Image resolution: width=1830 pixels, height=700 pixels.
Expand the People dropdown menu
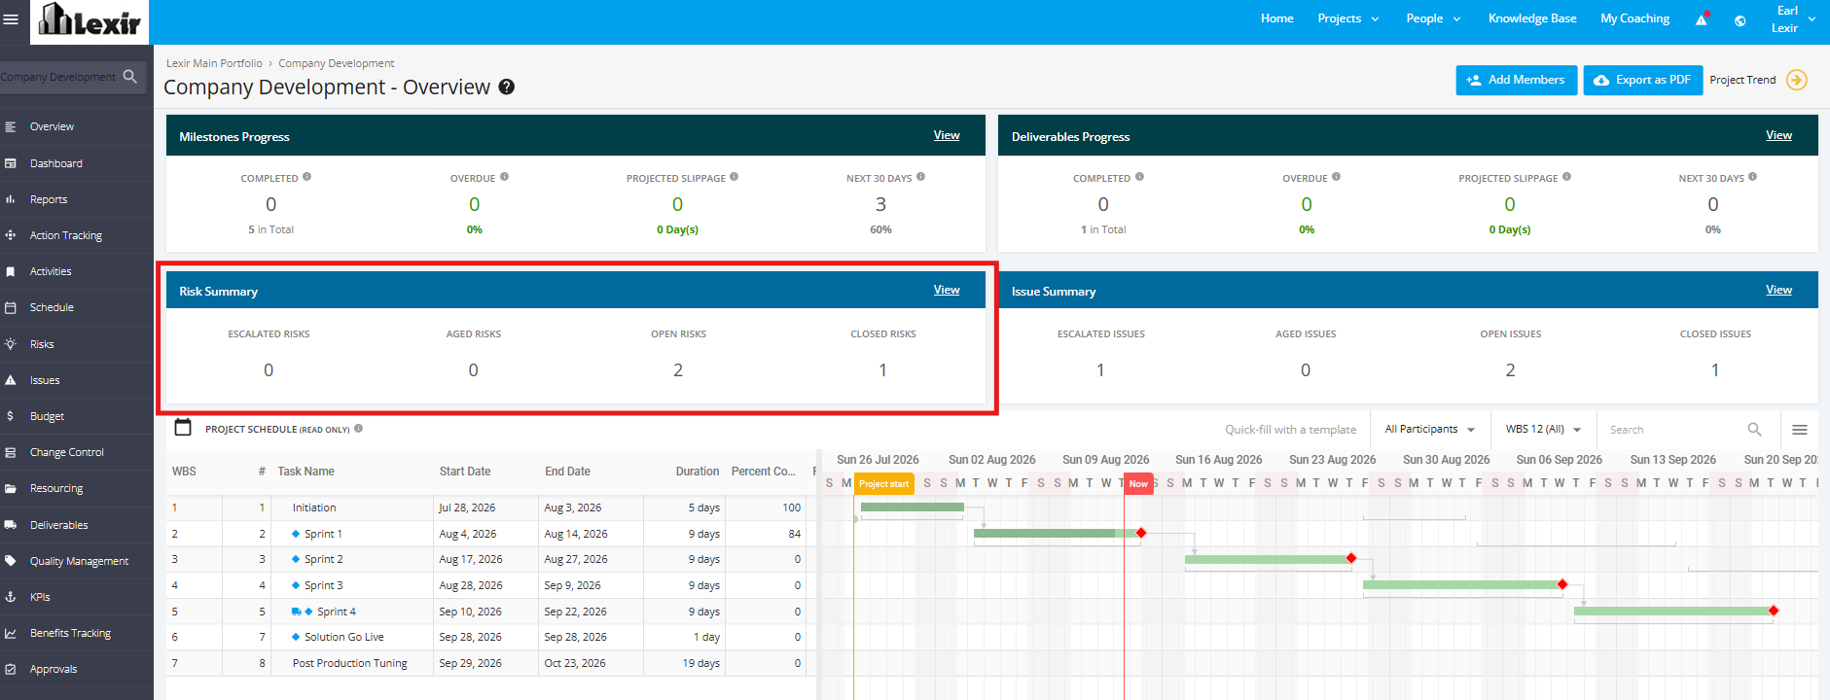pos(1433,18)
